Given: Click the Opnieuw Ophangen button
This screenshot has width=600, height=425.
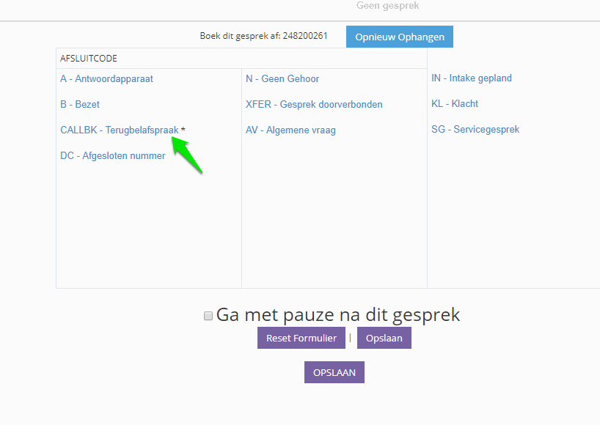Looking at the screenshot, I should tap(400, 37).
